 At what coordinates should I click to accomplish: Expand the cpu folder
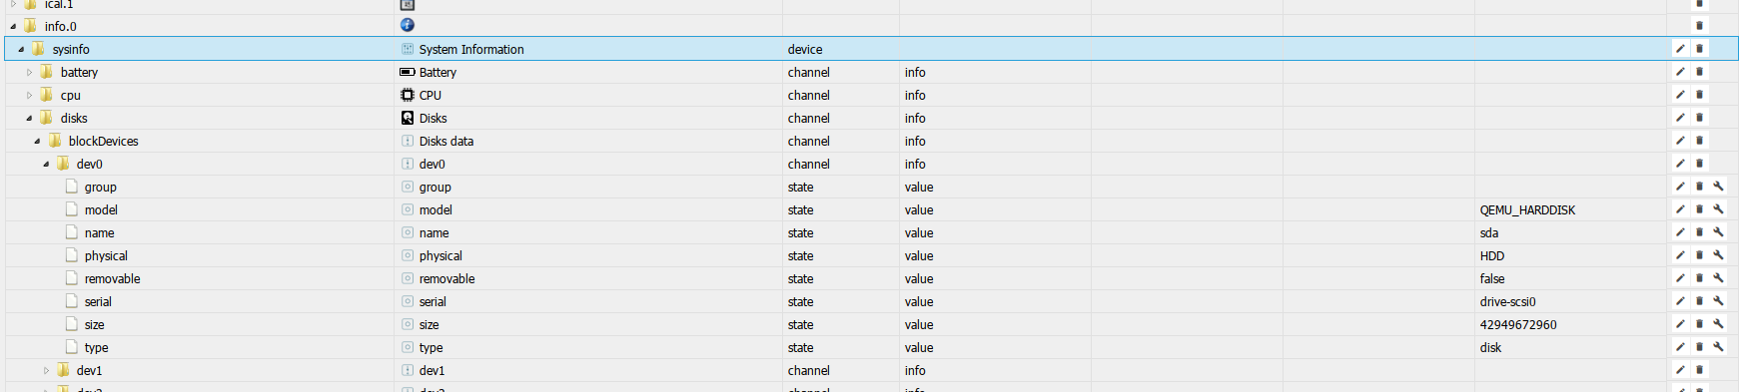tap(29, 95)
